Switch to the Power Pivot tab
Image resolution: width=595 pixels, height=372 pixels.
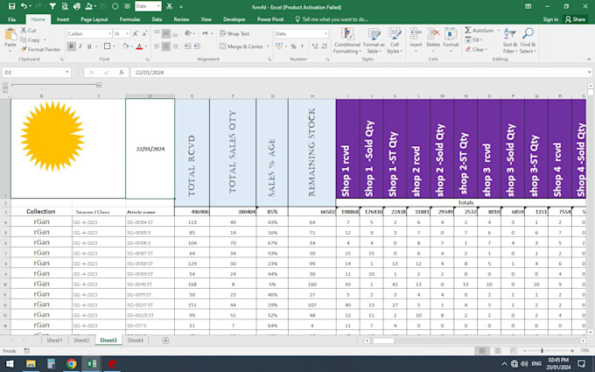(270, 19)
